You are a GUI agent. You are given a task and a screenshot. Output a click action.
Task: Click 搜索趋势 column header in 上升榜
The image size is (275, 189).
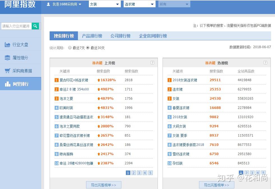coord(103,71)
